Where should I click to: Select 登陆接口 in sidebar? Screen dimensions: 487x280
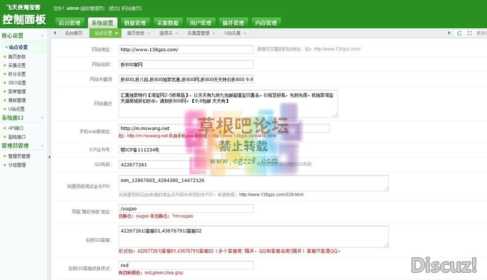[17, 137]
